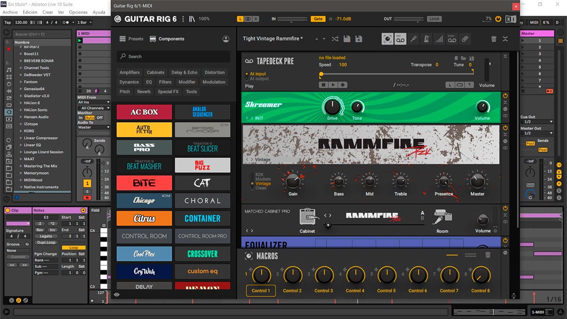Bypass the Rammfire amp power button
The height and width of the screenshot is (319, 567).
tap(505, 128)
